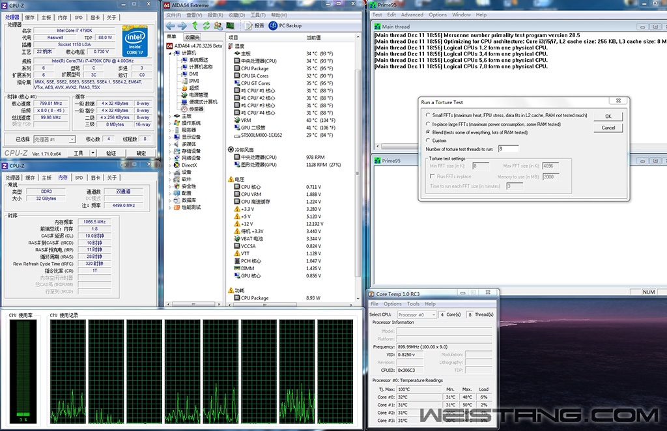Click Cancel in Run a Torture Test dialog

[x=608, y=128]
